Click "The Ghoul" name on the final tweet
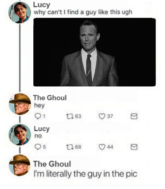The width and height of the screenshot is (165, 189). [52, 164]
